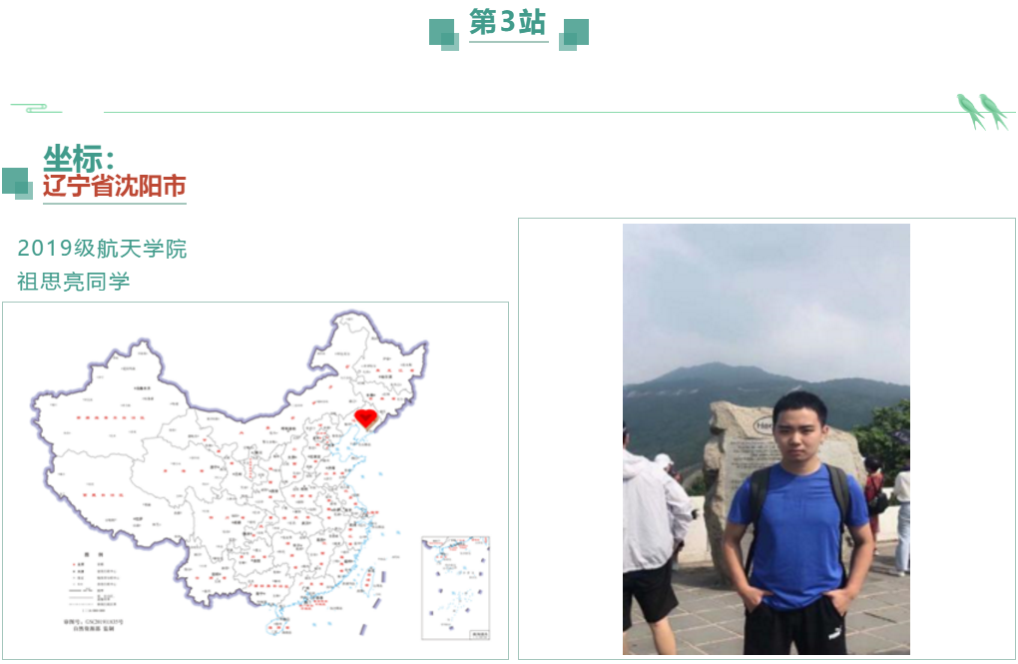
Task: Click the red heart marker on map
Action: pos(365,418)
